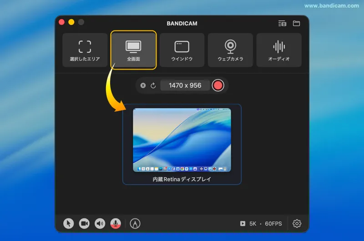Open the recordings list icon in title bar
The width and height of the screenshot is (364, 241).
(282, 24)
